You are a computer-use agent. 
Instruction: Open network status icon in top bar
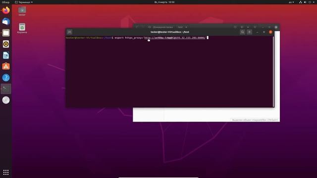[301, 2]
